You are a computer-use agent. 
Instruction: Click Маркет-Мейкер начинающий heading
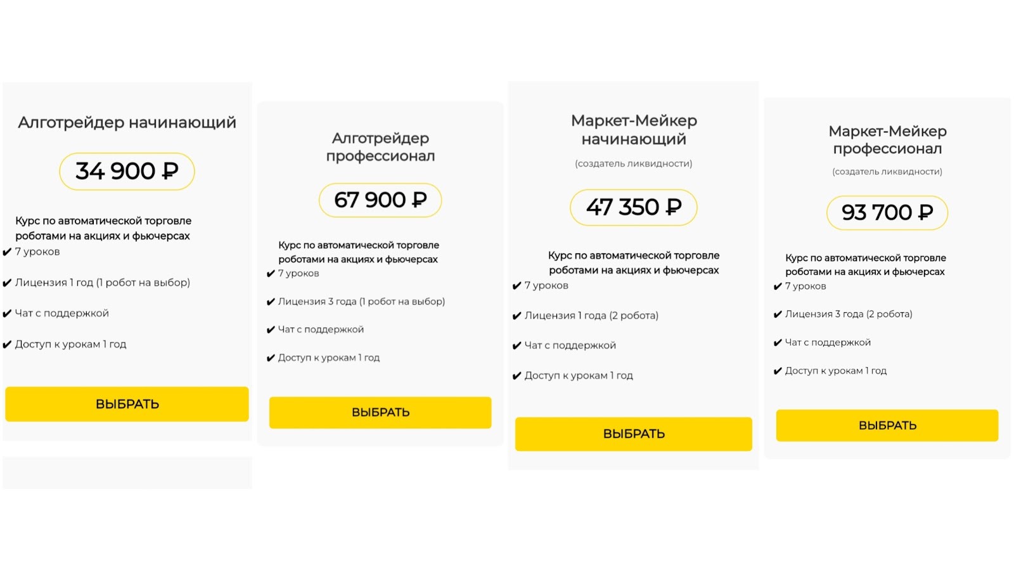634,129
